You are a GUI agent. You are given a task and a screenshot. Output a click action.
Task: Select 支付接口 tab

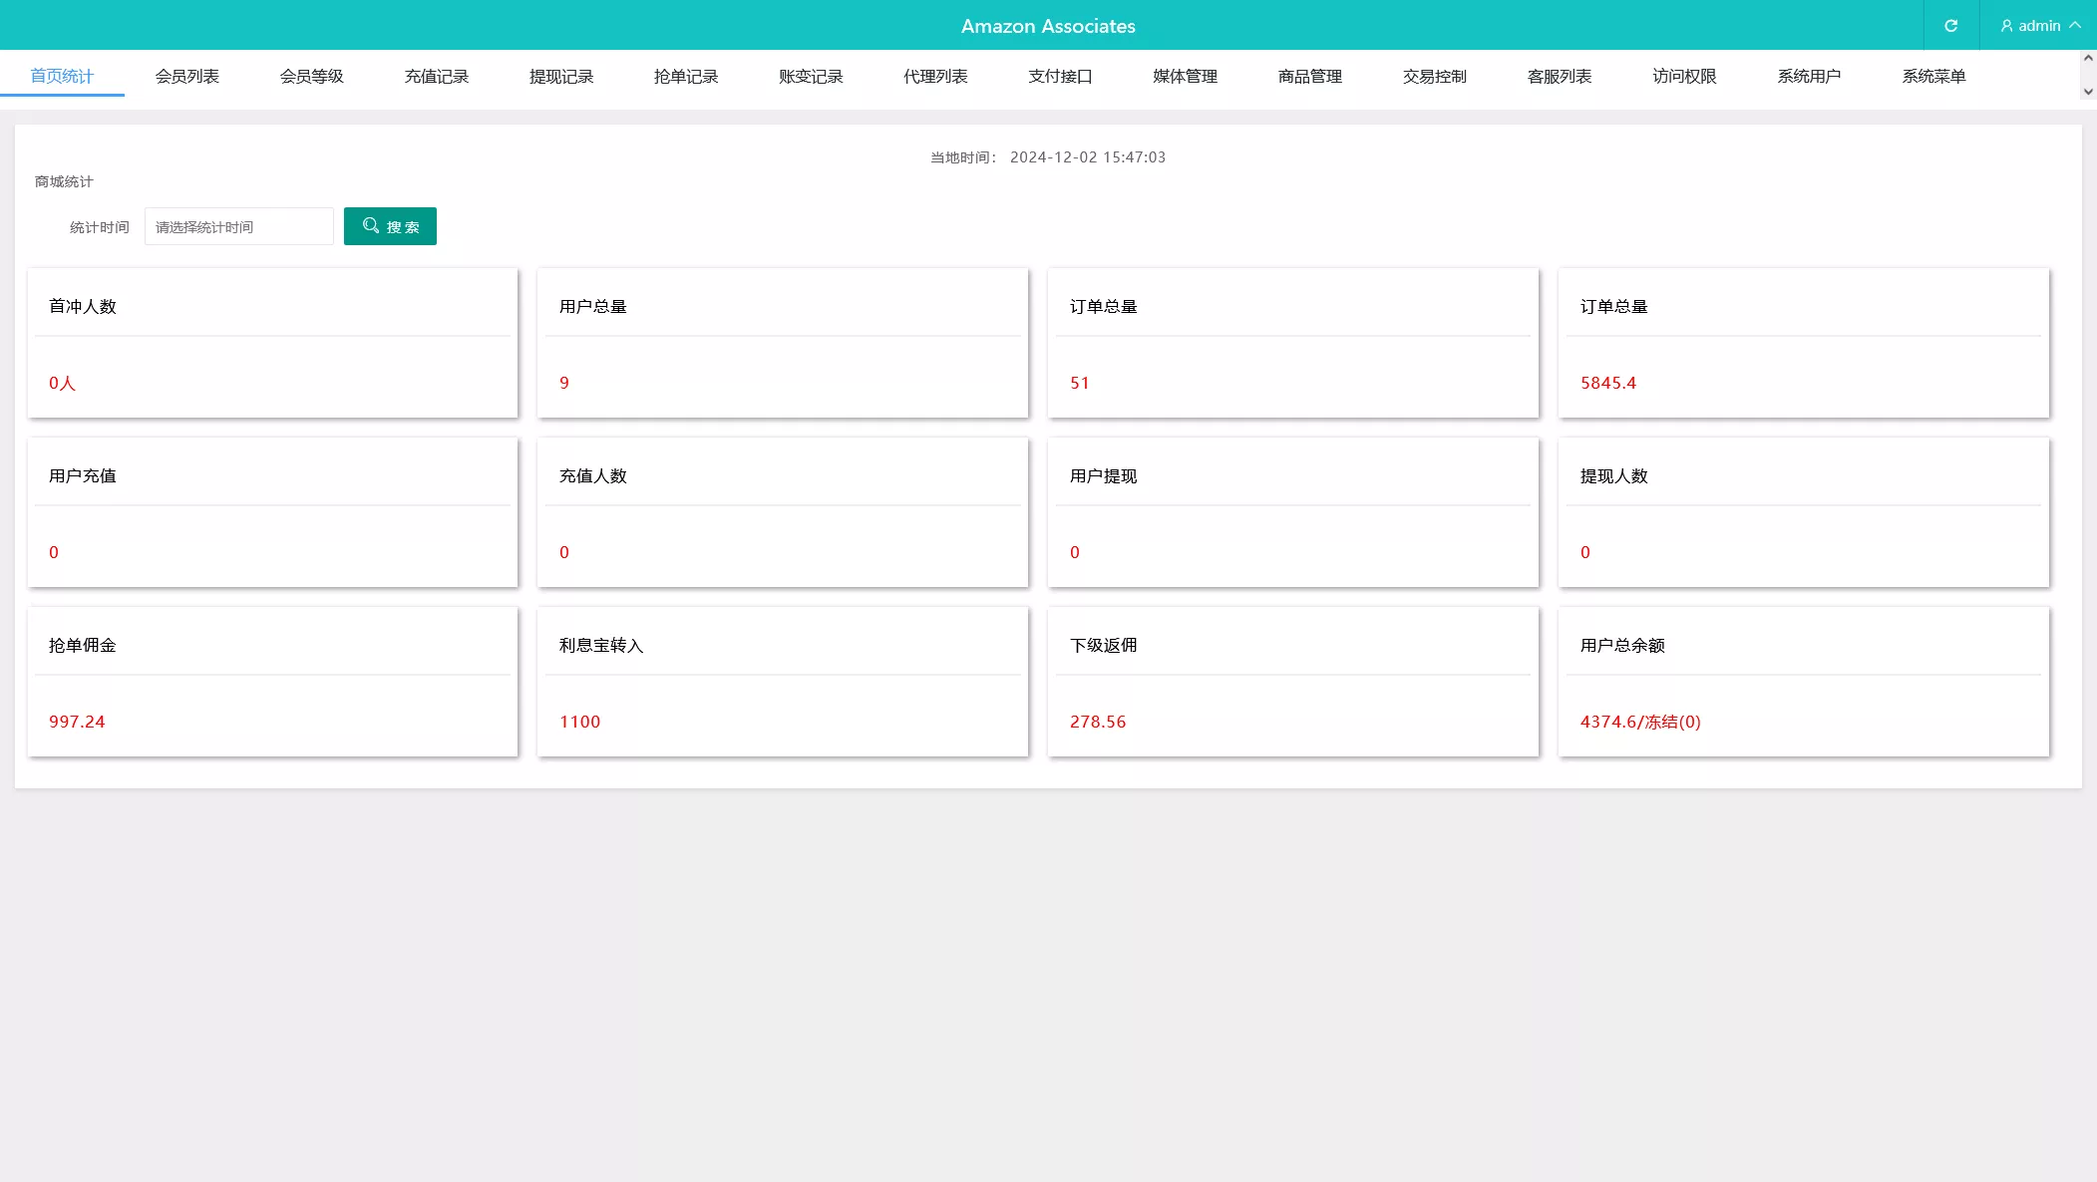tap(1059, 77)
